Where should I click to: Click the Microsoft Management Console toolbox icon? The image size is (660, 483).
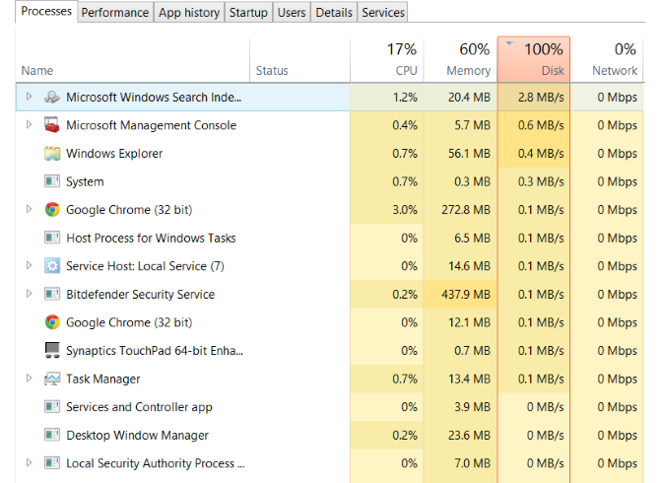(x=52, y=125)
